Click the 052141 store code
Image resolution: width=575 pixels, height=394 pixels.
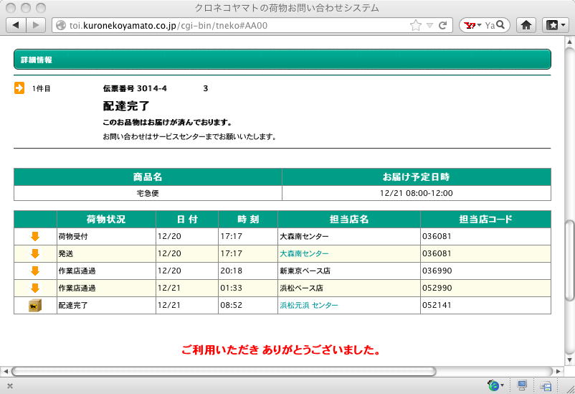(437, 305)
